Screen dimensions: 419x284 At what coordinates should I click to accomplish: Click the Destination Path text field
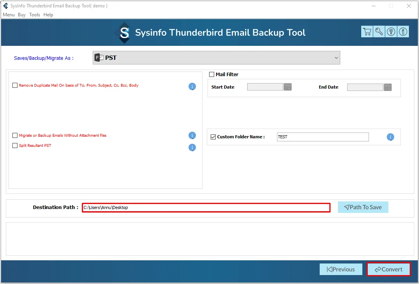click(206, 207)
